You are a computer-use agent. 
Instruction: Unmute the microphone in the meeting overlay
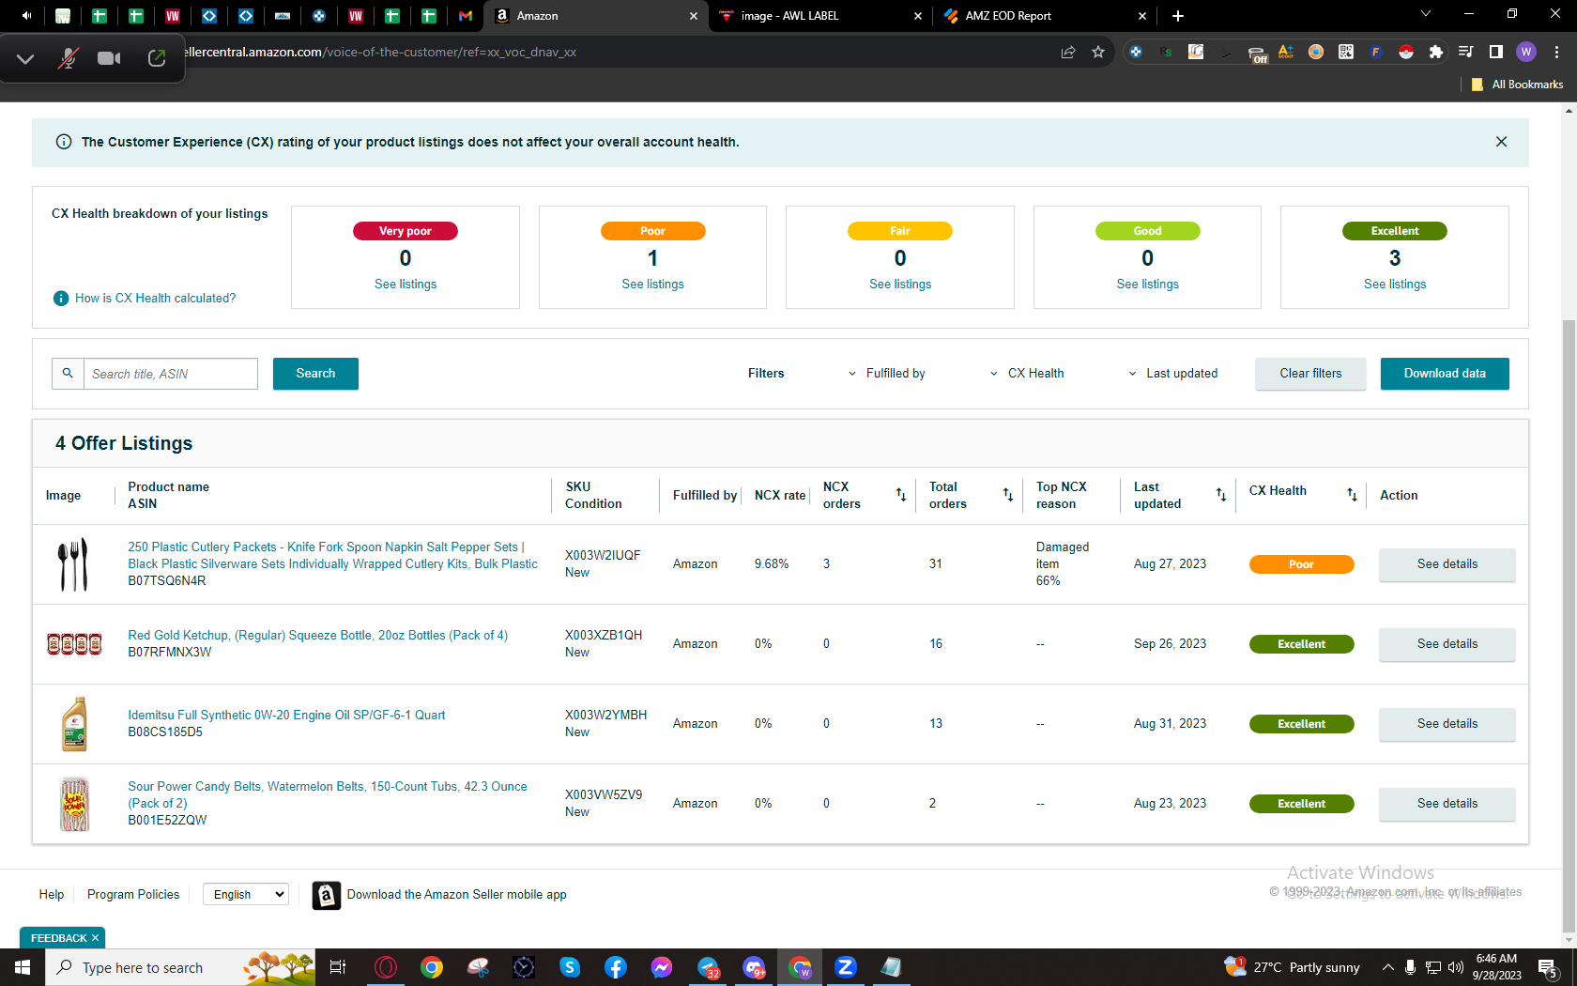(68, 58)
